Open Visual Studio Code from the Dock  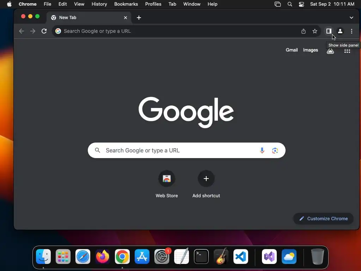(241, 257)
